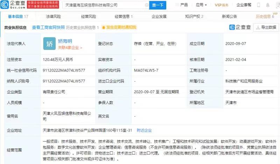Open the mobile app phone icon
Image resolution: width=280 pixels, height=164 pixels.
point(258,5)
